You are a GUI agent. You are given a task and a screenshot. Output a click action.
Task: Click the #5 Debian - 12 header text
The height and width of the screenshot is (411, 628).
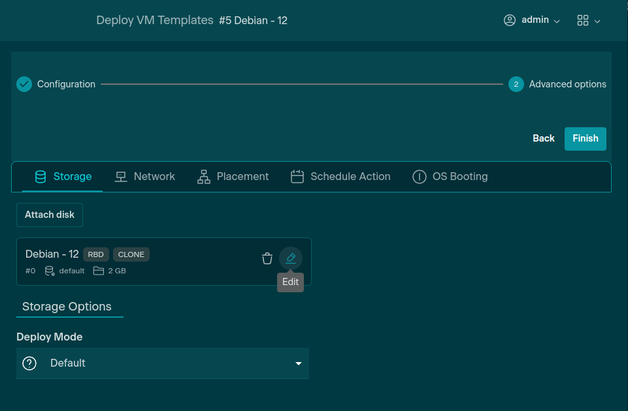tap(253, 20)
